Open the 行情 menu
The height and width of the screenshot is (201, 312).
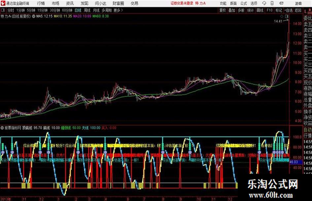[41, 3]
